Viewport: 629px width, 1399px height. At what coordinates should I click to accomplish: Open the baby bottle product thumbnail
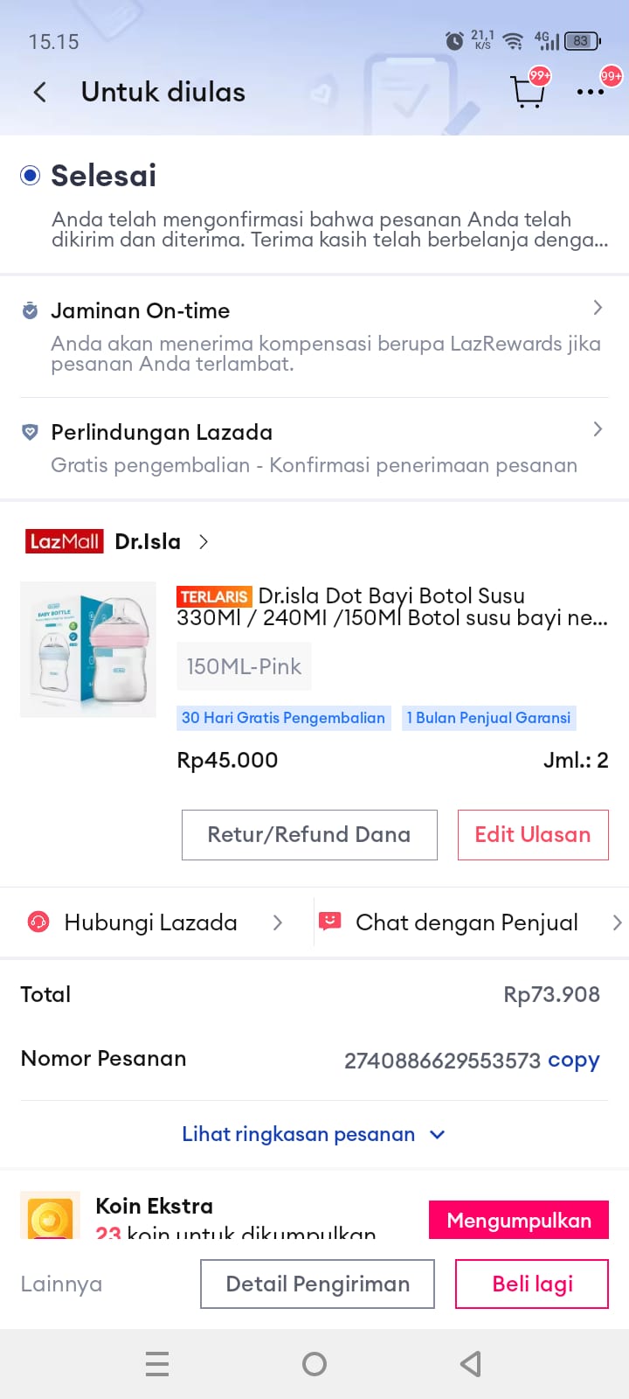pos(88,650)
